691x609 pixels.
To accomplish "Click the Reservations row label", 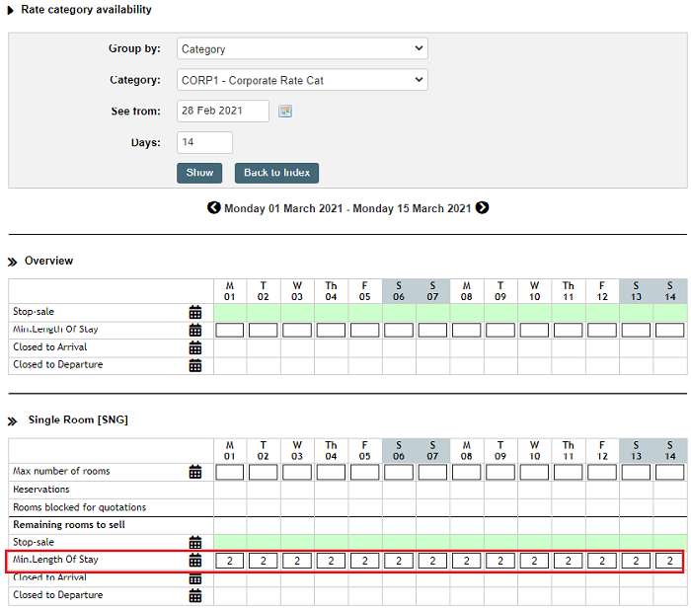I will click(x=41, y=490).
